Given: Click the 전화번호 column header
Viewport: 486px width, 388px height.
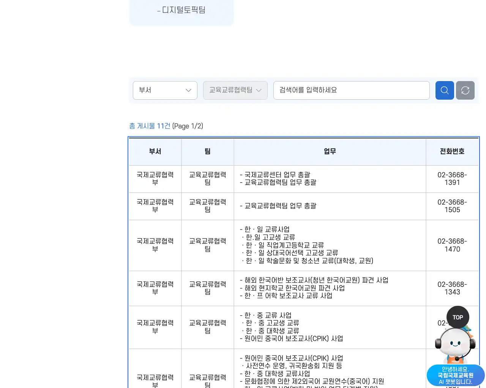Looking at the screenshot, I should (x=452, y=152).
